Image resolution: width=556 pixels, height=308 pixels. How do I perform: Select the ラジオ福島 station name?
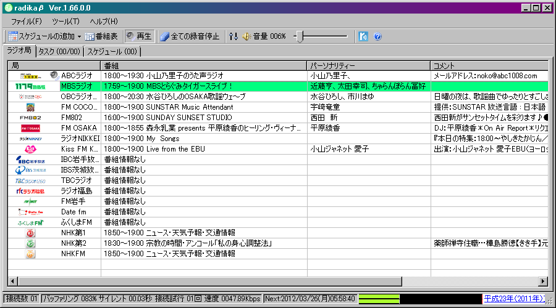76,192
